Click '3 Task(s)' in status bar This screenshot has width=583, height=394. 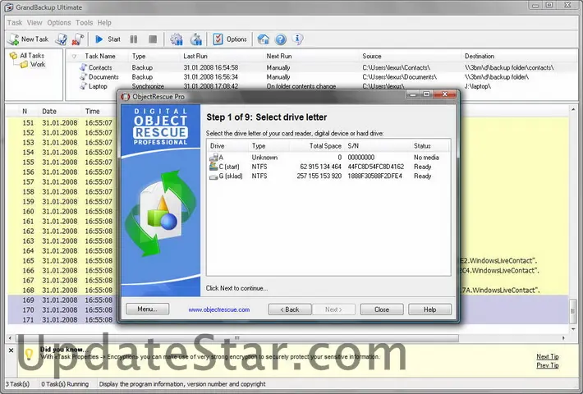(17, 384)
